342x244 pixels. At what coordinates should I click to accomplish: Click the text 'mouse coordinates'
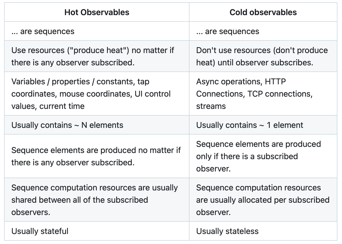tap(96, 94)
